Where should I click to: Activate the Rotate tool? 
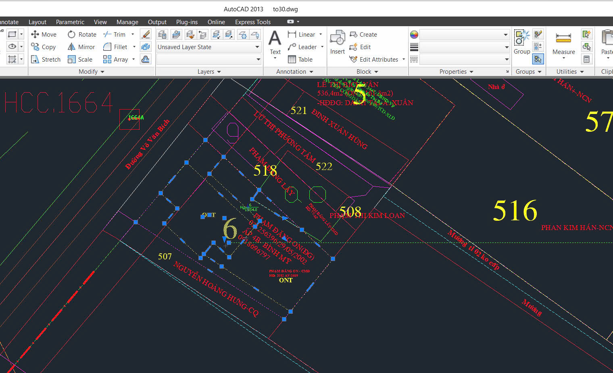pyautogui.click(x=82, y=35)
